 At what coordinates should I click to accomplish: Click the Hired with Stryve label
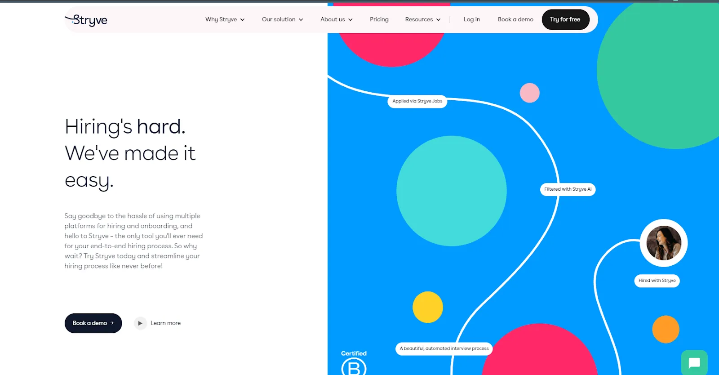pos(657,281)
